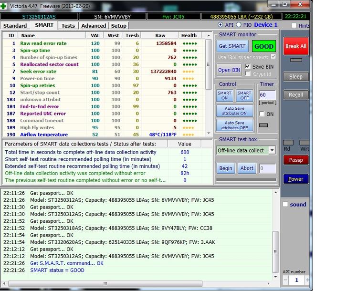Click the API number value field
Screen dimensions: 357x291
pos(297,280)
